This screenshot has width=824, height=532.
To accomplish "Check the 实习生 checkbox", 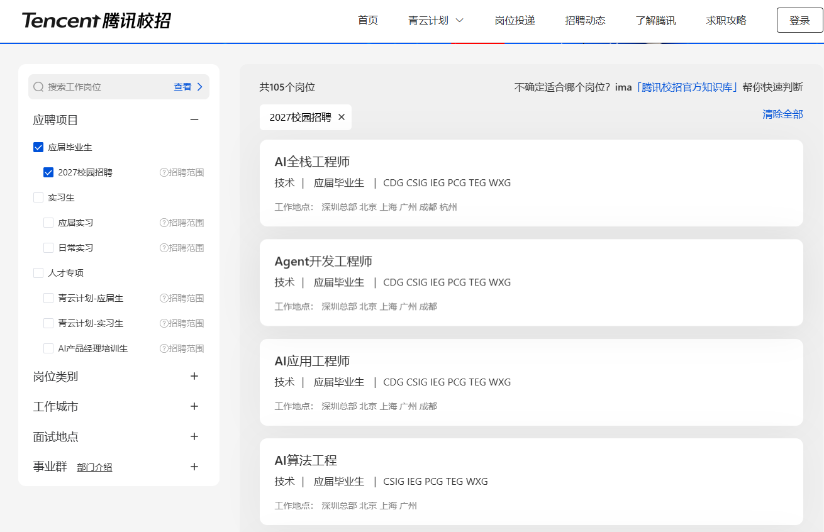I will [x=38, y=197].
